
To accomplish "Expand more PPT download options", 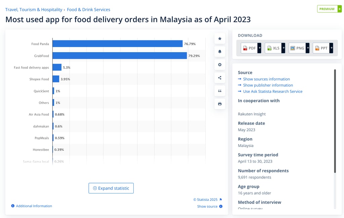I will [332, 48].
